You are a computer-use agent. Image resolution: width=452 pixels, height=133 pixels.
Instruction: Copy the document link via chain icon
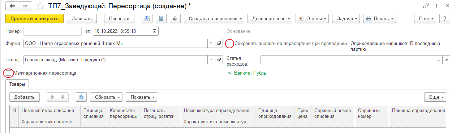click(x=426, y=6)
